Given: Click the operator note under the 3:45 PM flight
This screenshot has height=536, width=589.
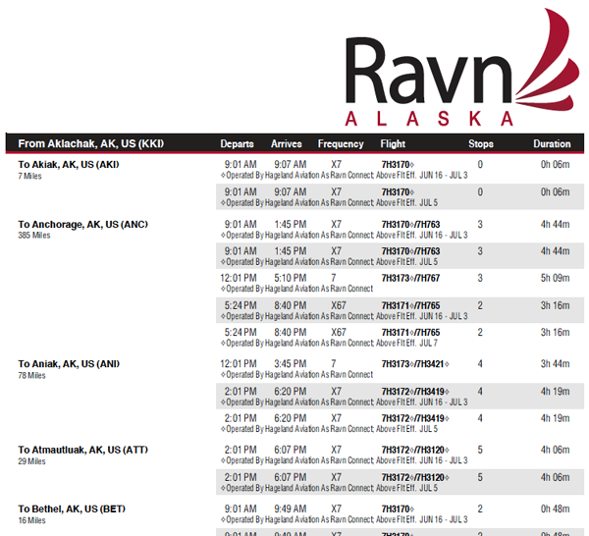Looking at the screenshot, I should coord(297,374).
